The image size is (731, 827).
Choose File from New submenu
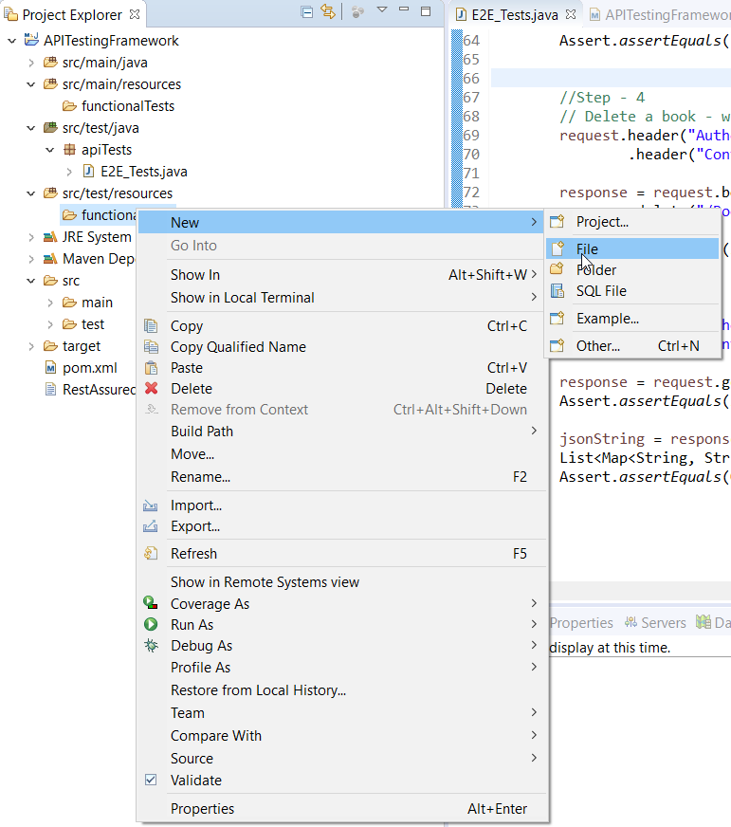point(633,248)
